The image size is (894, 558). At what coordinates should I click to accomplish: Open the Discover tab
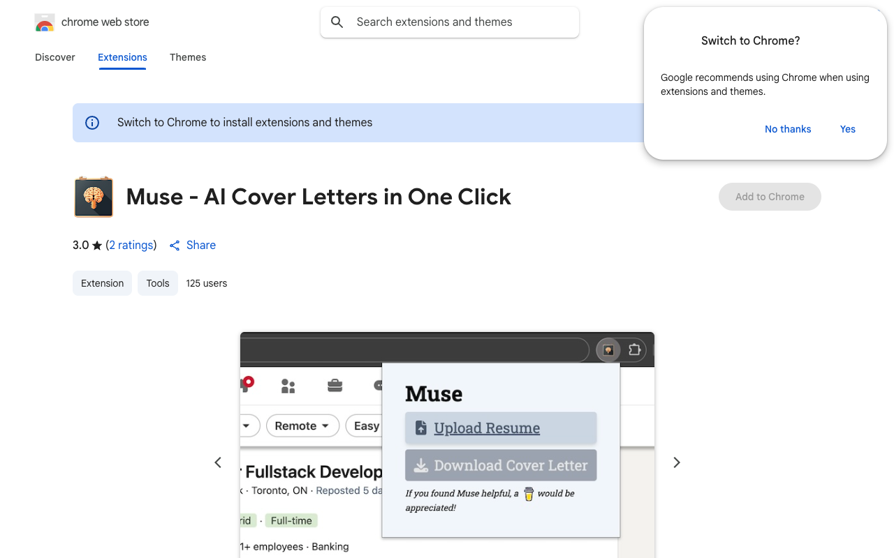pyautogui.click(x=55, y=57)
